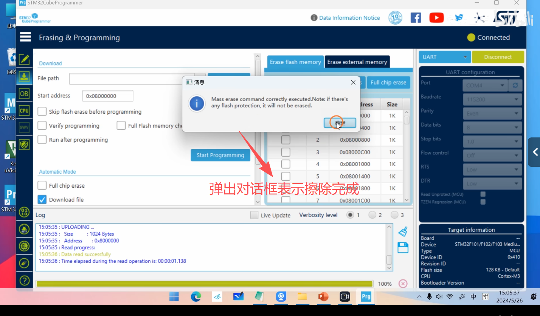Cancel operation icon next to 100%

403,284
